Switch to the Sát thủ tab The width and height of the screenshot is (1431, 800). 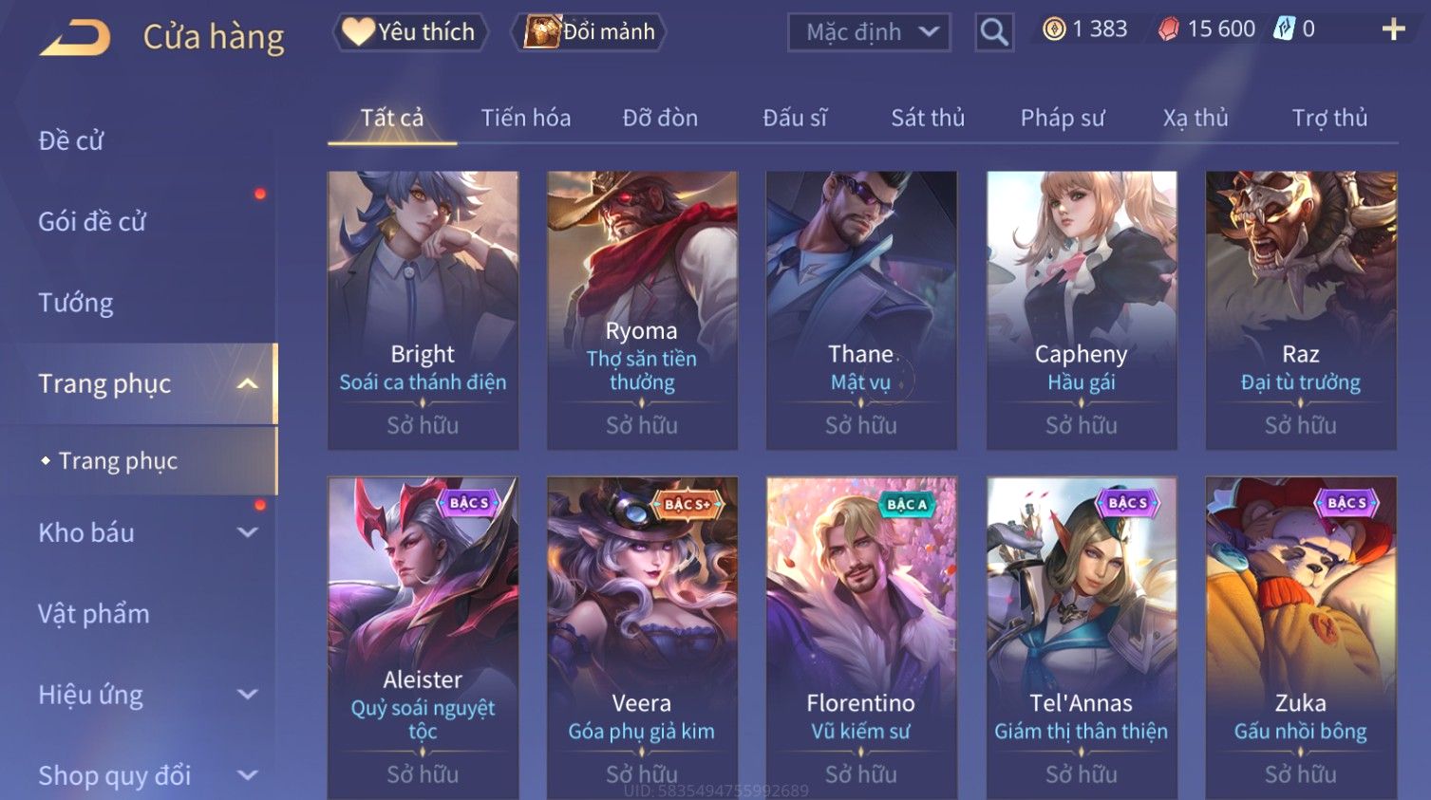927,118
